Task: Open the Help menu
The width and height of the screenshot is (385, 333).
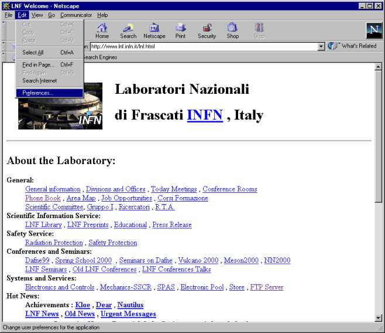Action: coord(102,15)
